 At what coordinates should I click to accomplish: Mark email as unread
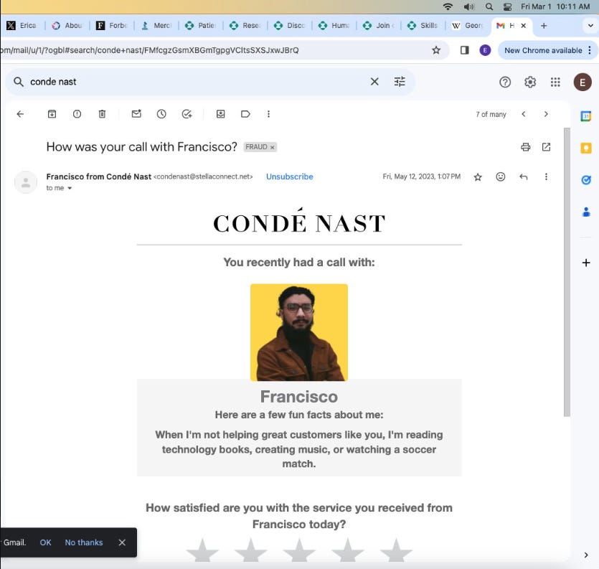pyautogui.click(x=136, y=114)
